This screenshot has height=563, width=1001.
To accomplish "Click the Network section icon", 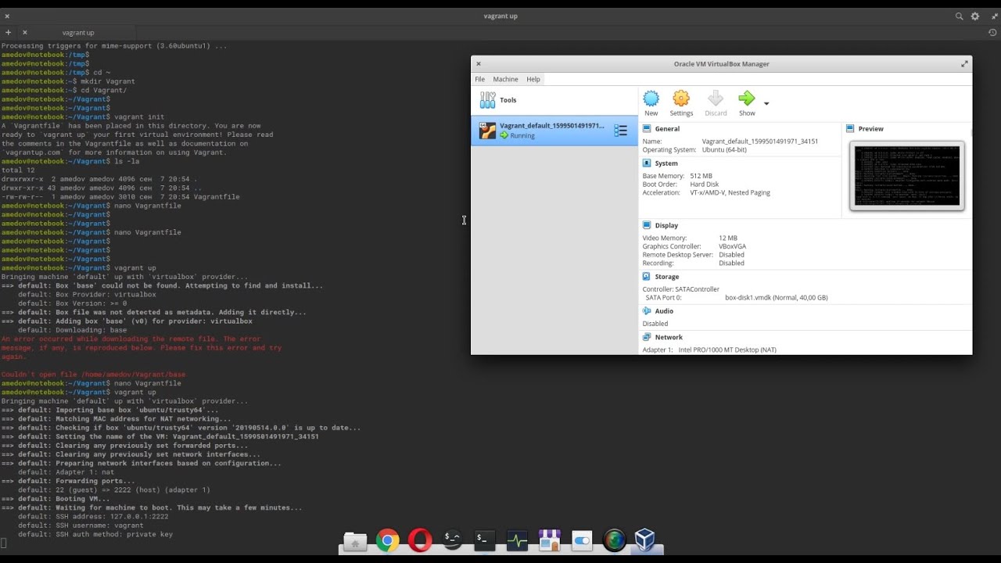I will click(x=647, y=337).
